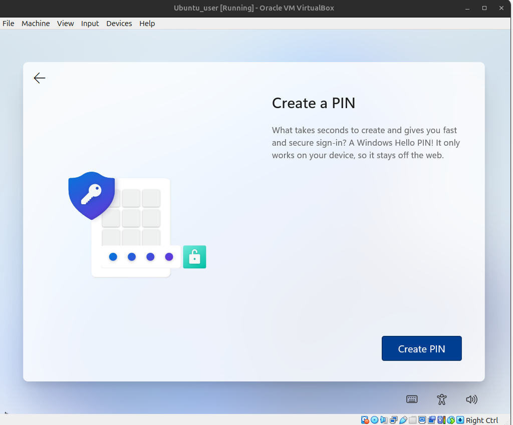
Task: Click the VirtualBox audio status icon
Action: [384, 420]
